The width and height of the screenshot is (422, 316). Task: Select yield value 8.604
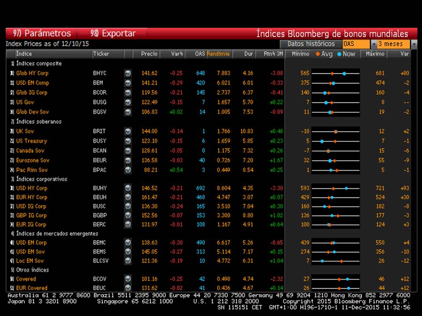[223, 188]
